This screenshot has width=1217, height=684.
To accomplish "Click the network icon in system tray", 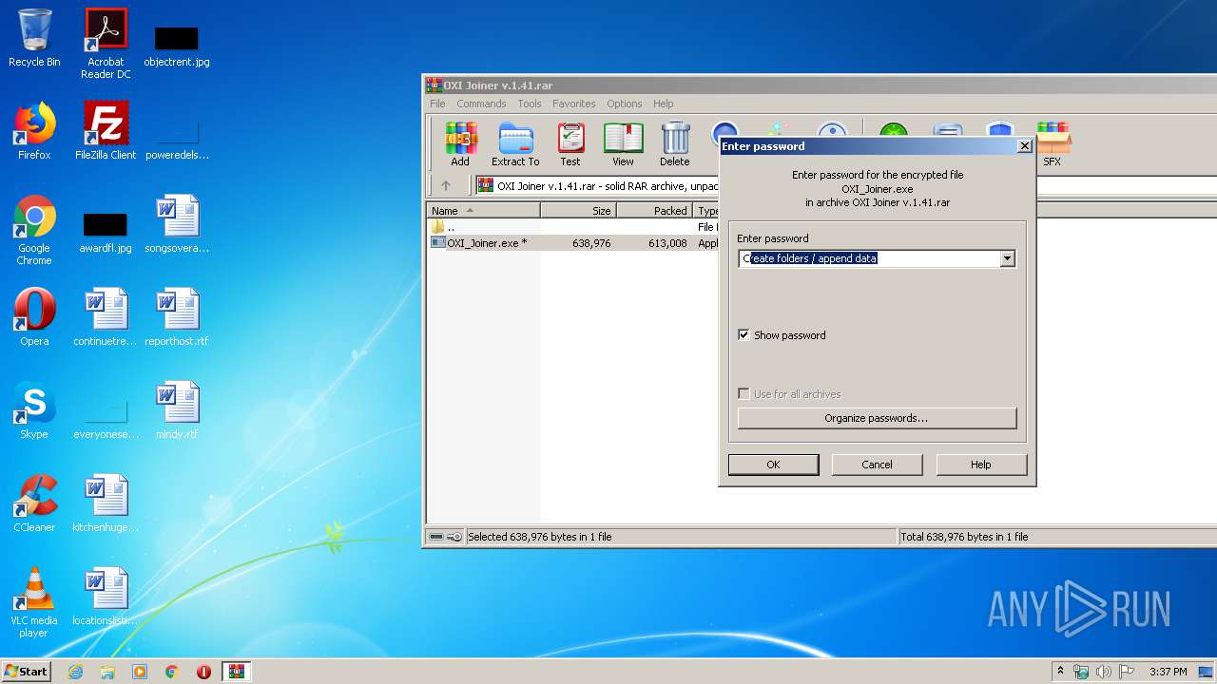I will pos(1081,672).
